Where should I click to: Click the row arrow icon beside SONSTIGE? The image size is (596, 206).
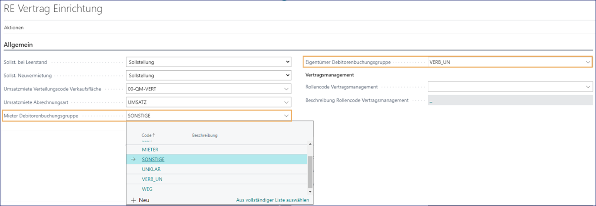(x=133, y=160)
